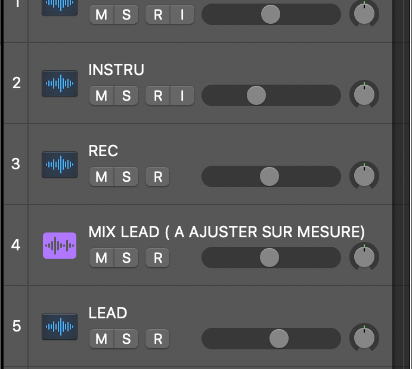This screenshot has height=369, width=412.
Task: Click the LEAD track waveform icon
Action: pyautogui.click(x=60, y=326)
